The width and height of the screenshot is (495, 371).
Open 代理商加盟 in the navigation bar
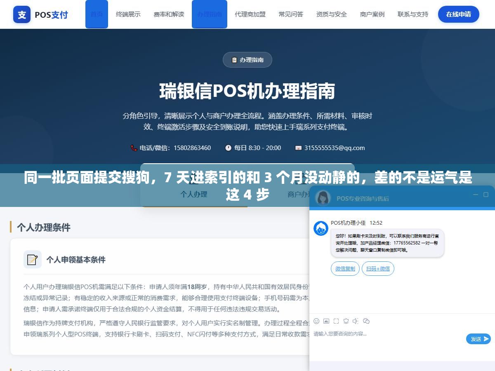pyautogui.click(x=250, y=14)
